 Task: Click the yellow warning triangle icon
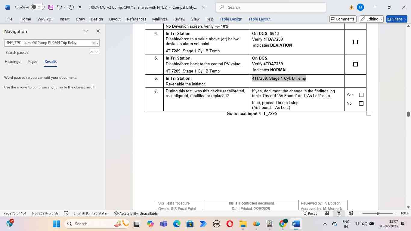click(x=351, y=7)
